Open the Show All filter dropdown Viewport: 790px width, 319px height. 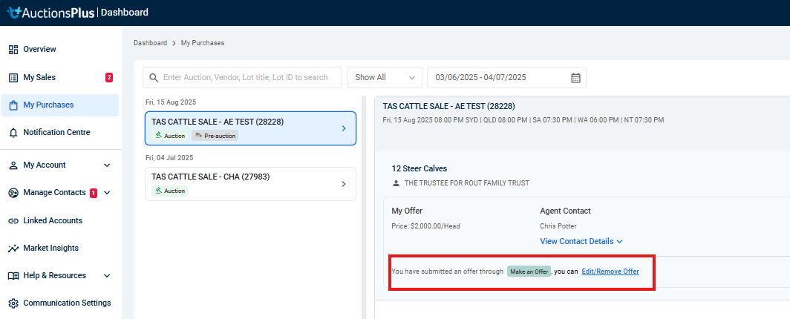coord(385,77)
